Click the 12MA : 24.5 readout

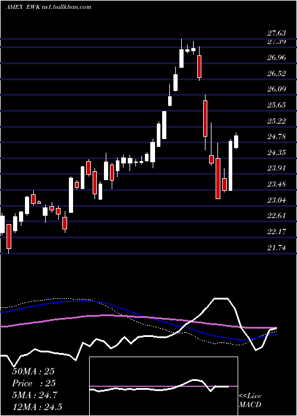(x=37, y=406)
